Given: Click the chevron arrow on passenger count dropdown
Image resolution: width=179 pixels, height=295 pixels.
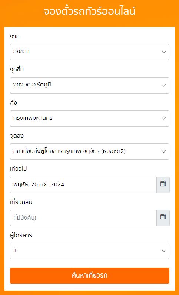Looking at the screenshot, I should (164, 251).
